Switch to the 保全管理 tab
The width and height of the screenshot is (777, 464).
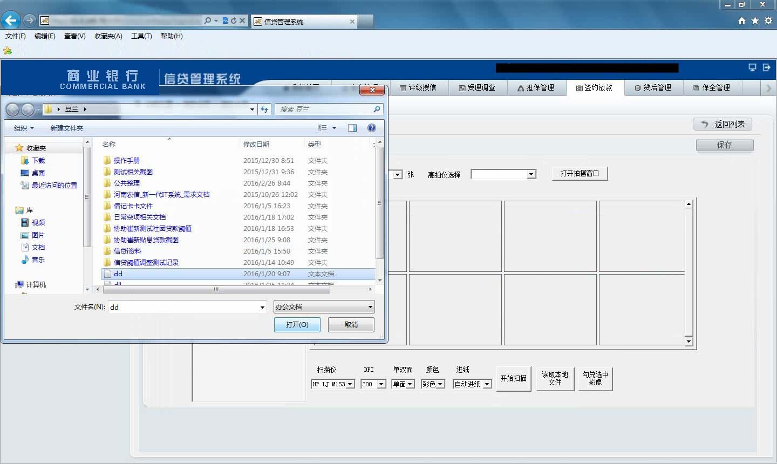click(712, 88)
